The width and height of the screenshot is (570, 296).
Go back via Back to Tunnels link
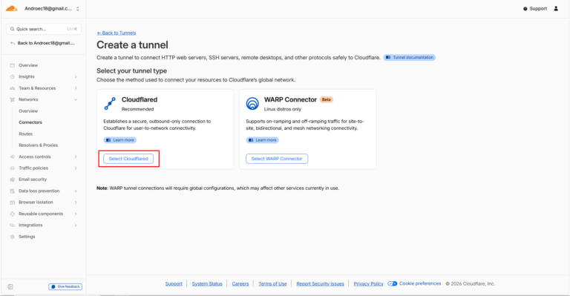coord(117,33)
